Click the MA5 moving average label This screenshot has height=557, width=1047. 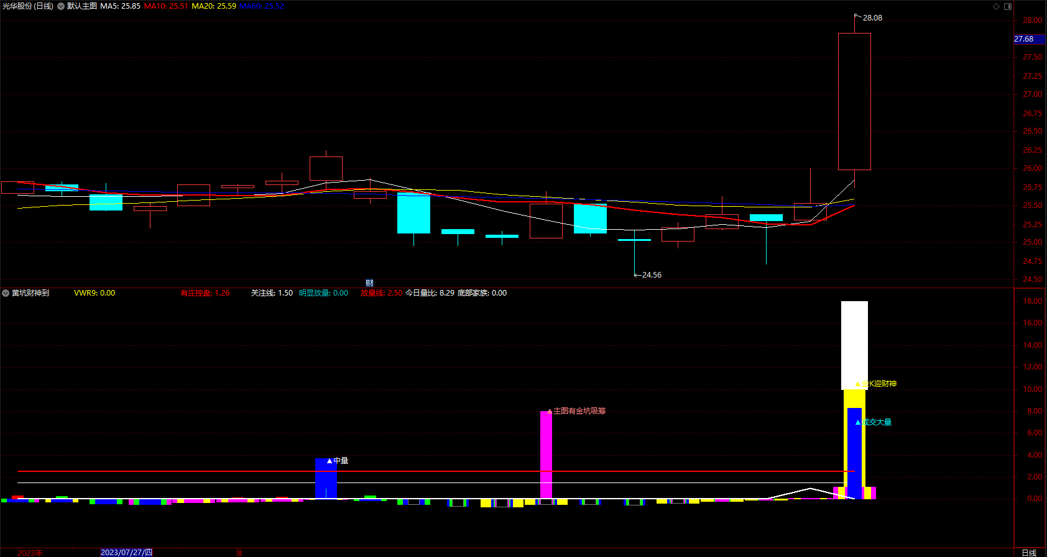[x=120, y=6]
